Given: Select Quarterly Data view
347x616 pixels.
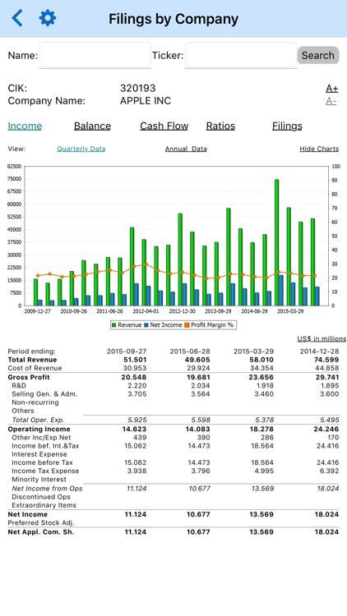Looking at the screenshot, I should [x=81, y=149].
